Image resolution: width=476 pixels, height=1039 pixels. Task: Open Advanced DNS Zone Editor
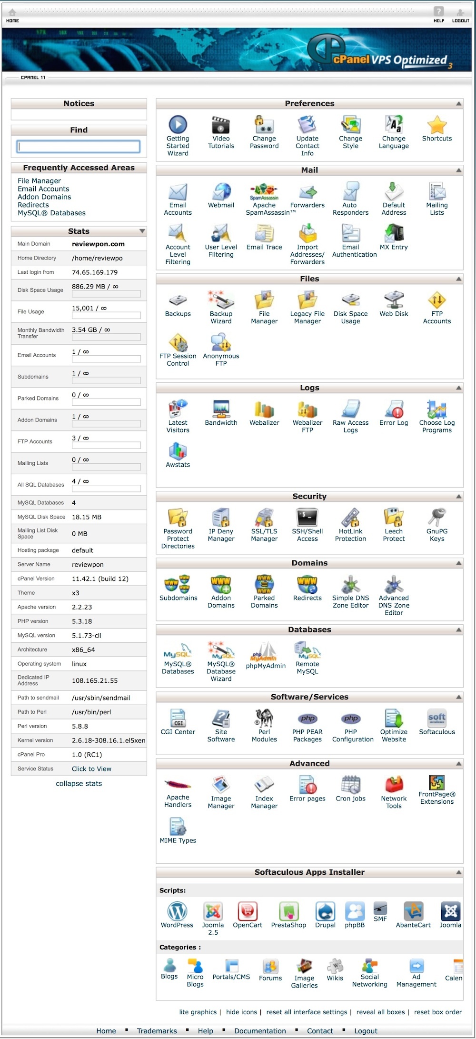coord(394,584)
